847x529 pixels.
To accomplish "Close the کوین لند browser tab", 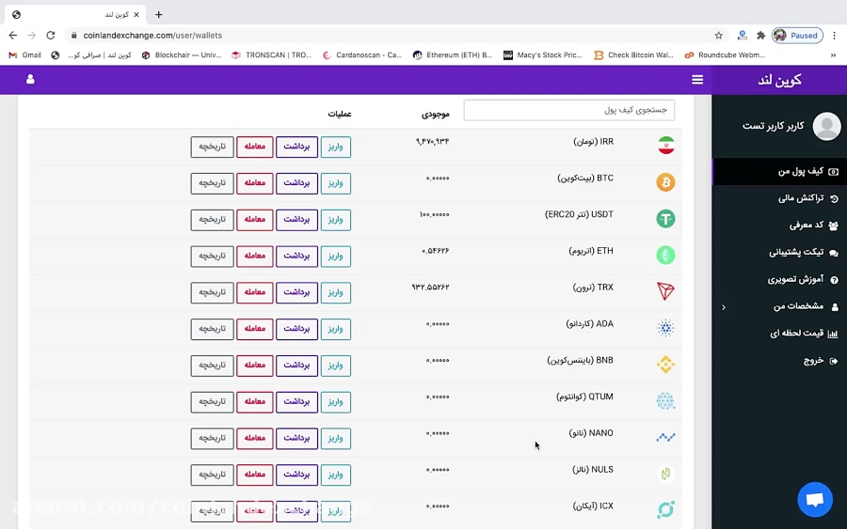I will [x=136, y=14].
